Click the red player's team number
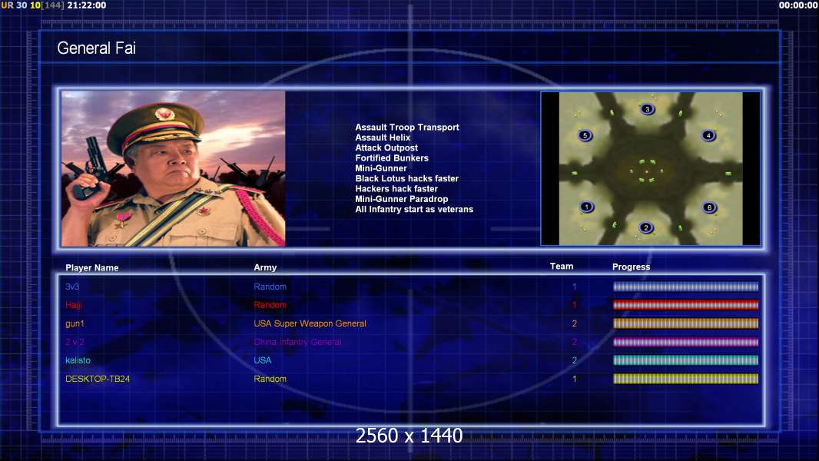This screenshot has height=461, width=819. [575, 305]
